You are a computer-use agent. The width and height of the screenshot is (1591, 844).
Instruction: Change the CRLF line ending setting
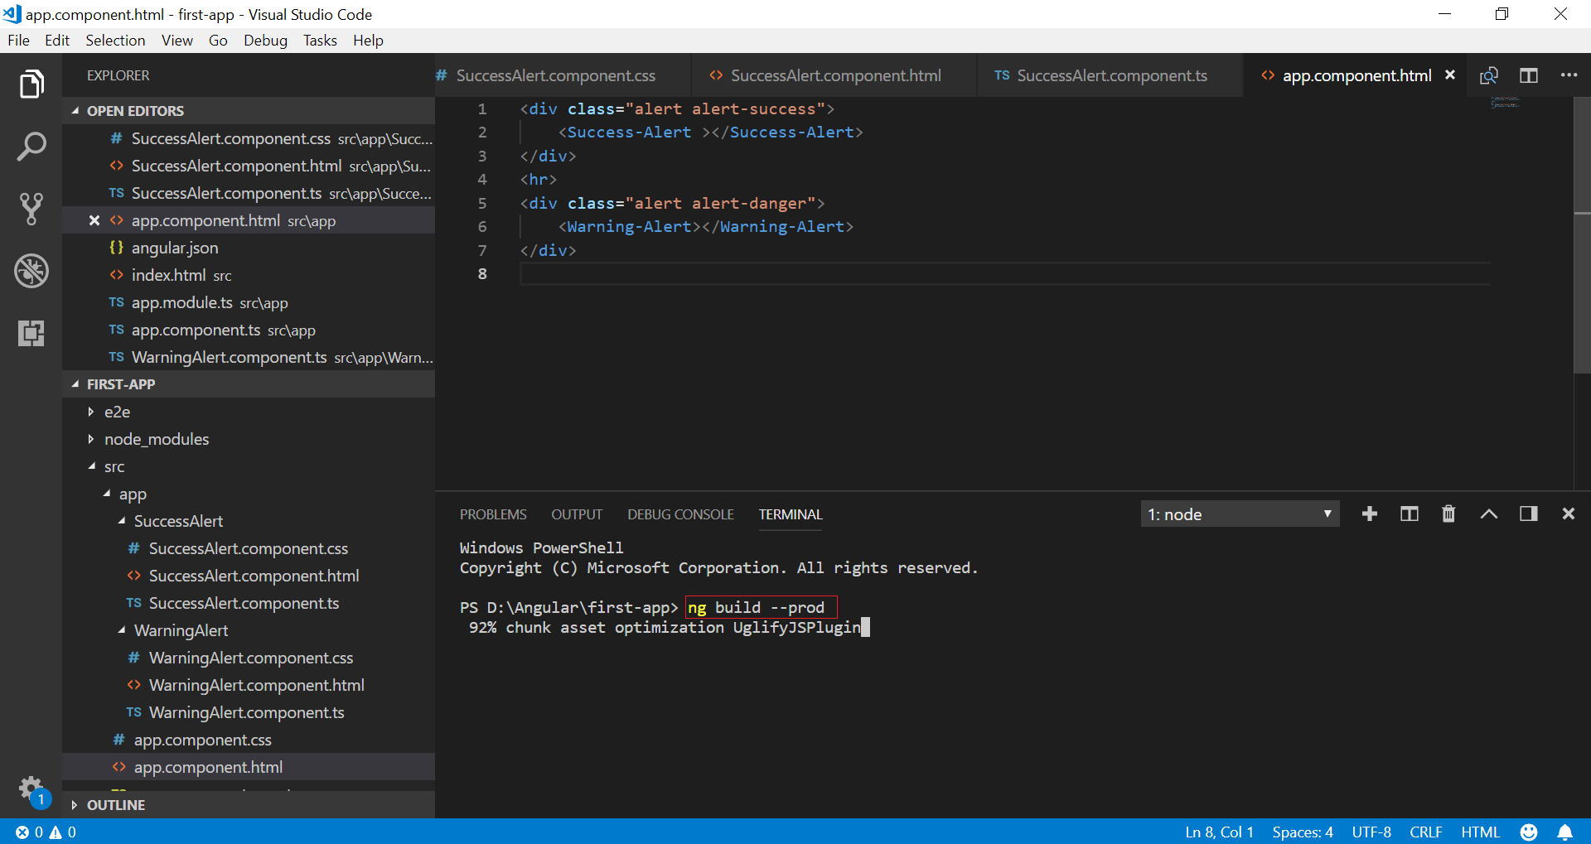(1425, 832)
